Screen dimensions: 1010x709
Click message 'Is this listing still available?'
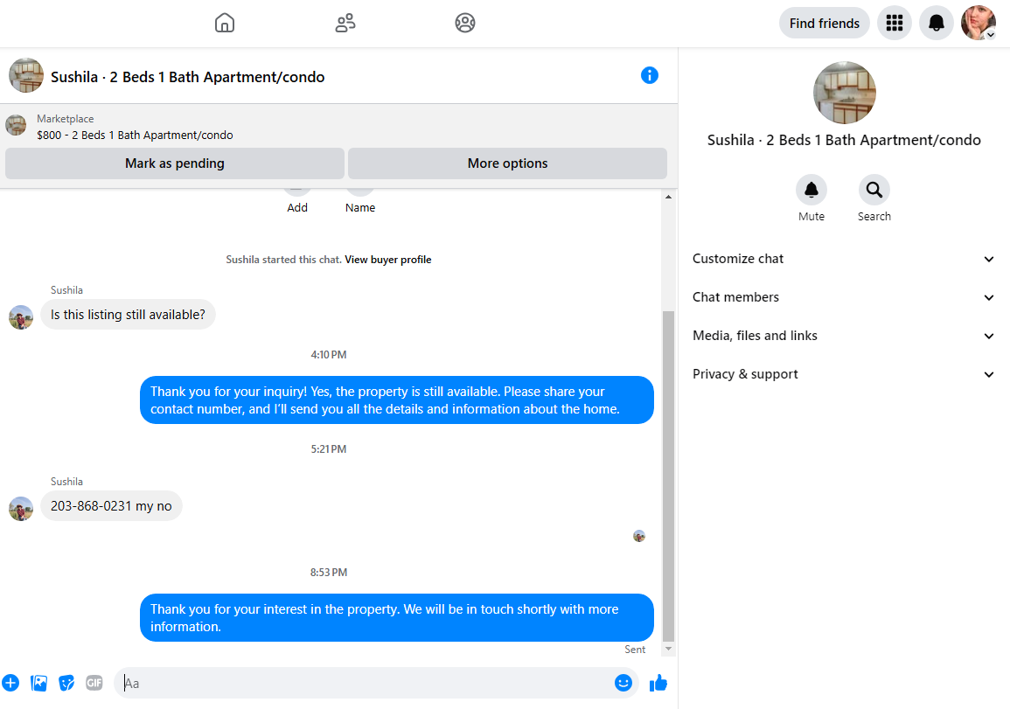pos(128,314)
